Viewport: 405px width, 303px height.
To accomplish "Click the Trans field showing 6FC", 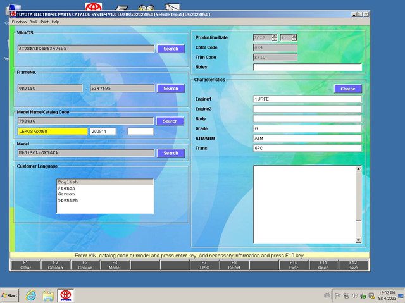I will (x=308, y=148).
